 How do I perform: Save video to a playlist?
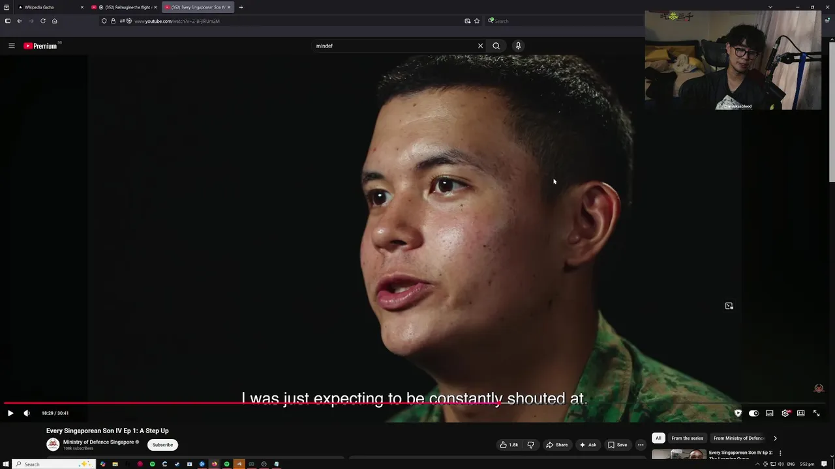[x=617, y=445]
